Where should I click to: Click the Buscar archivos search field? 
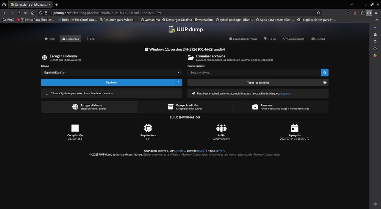[x=254, y=72]
